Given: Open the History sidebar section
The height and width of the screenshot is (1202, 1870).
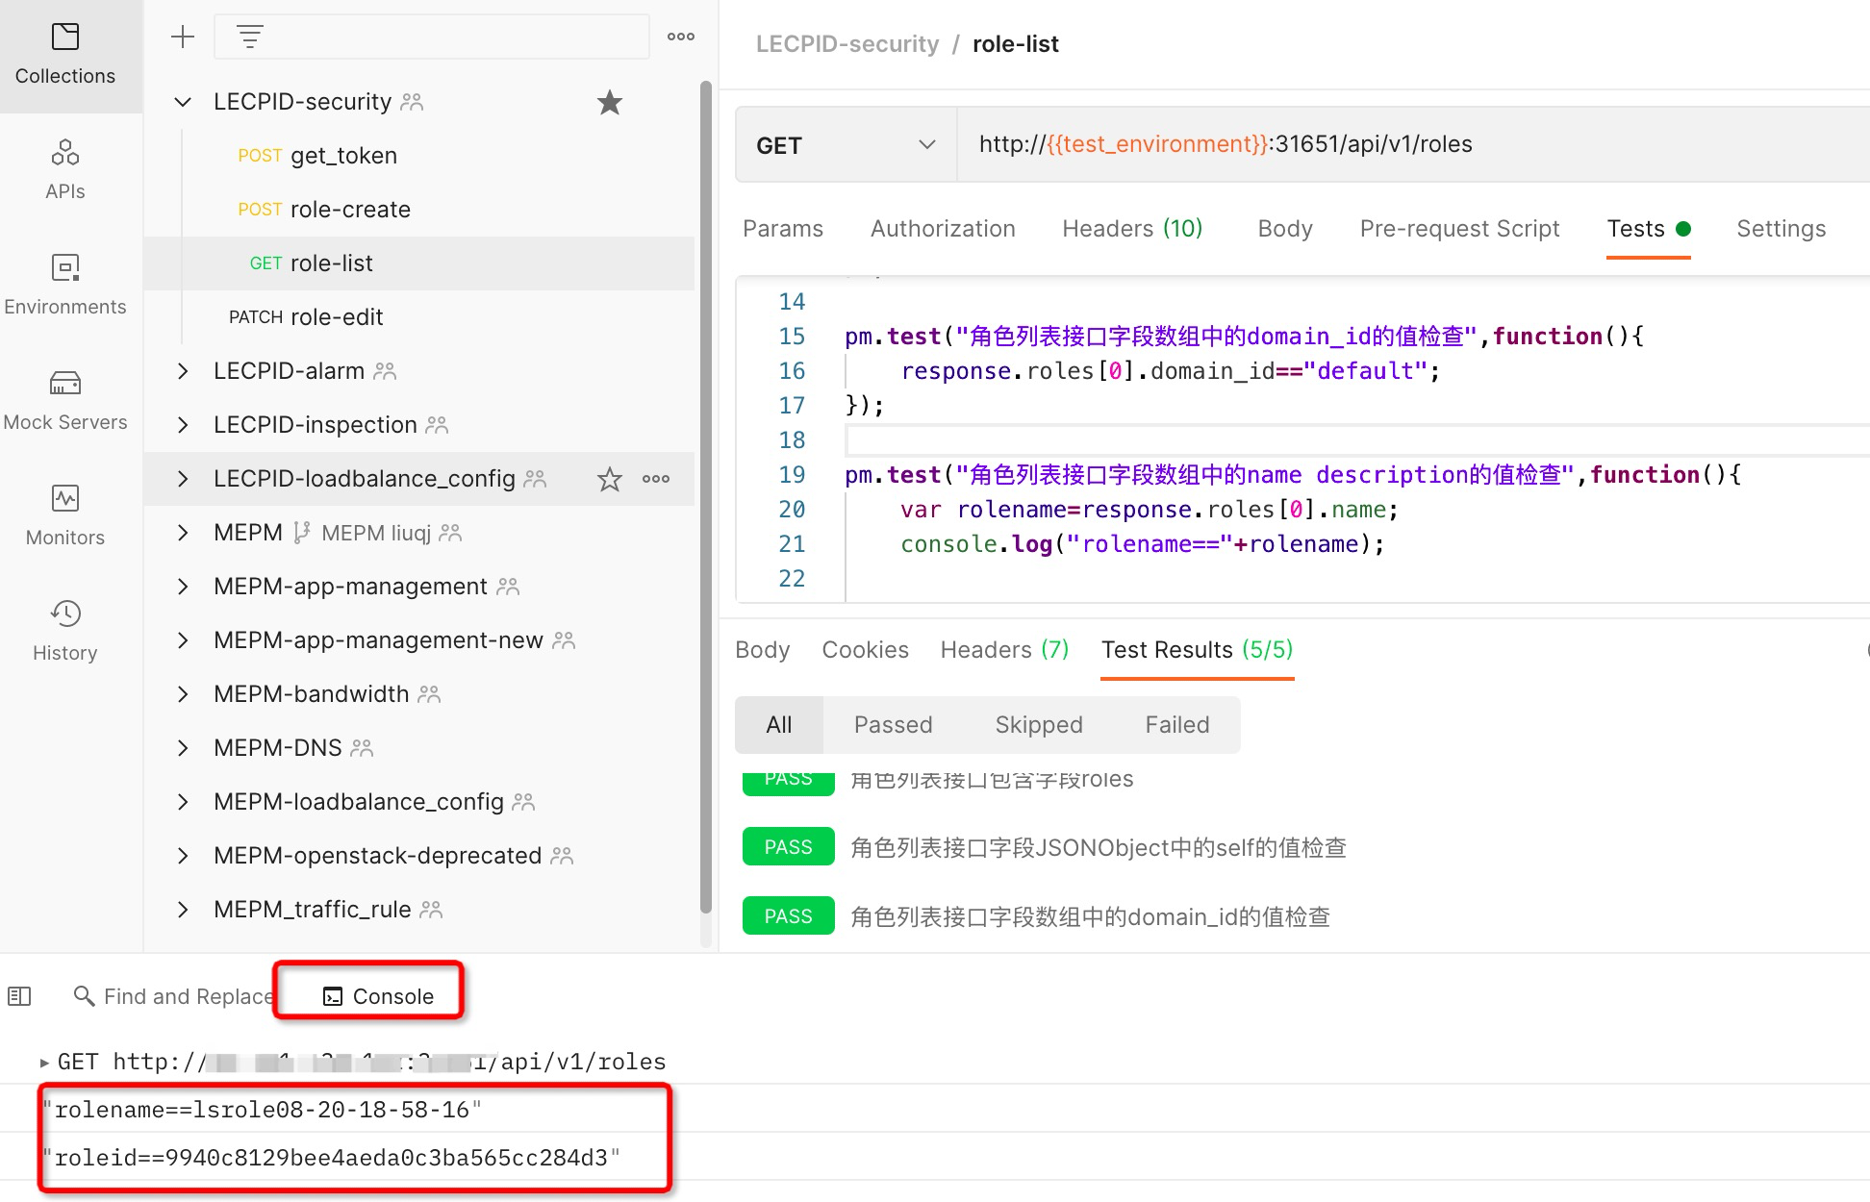Looking at the screenshot, I should [65, 632].
